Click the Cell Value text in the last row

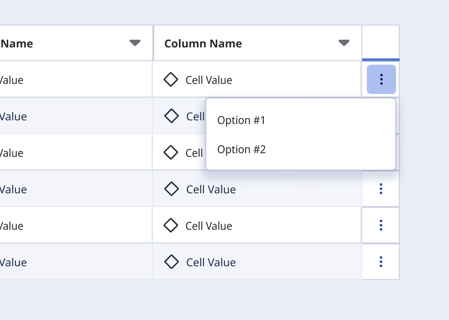211,262
